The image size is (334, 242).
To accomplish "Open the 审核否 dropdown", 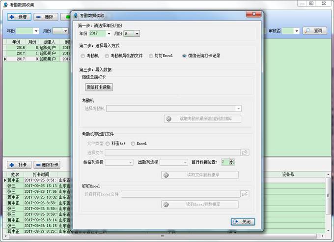I will pos(297,30).
